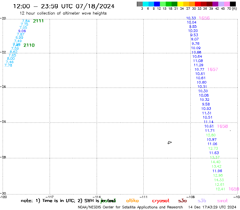
Task: Click wave height value 10.60
Action: click(202, 82)
